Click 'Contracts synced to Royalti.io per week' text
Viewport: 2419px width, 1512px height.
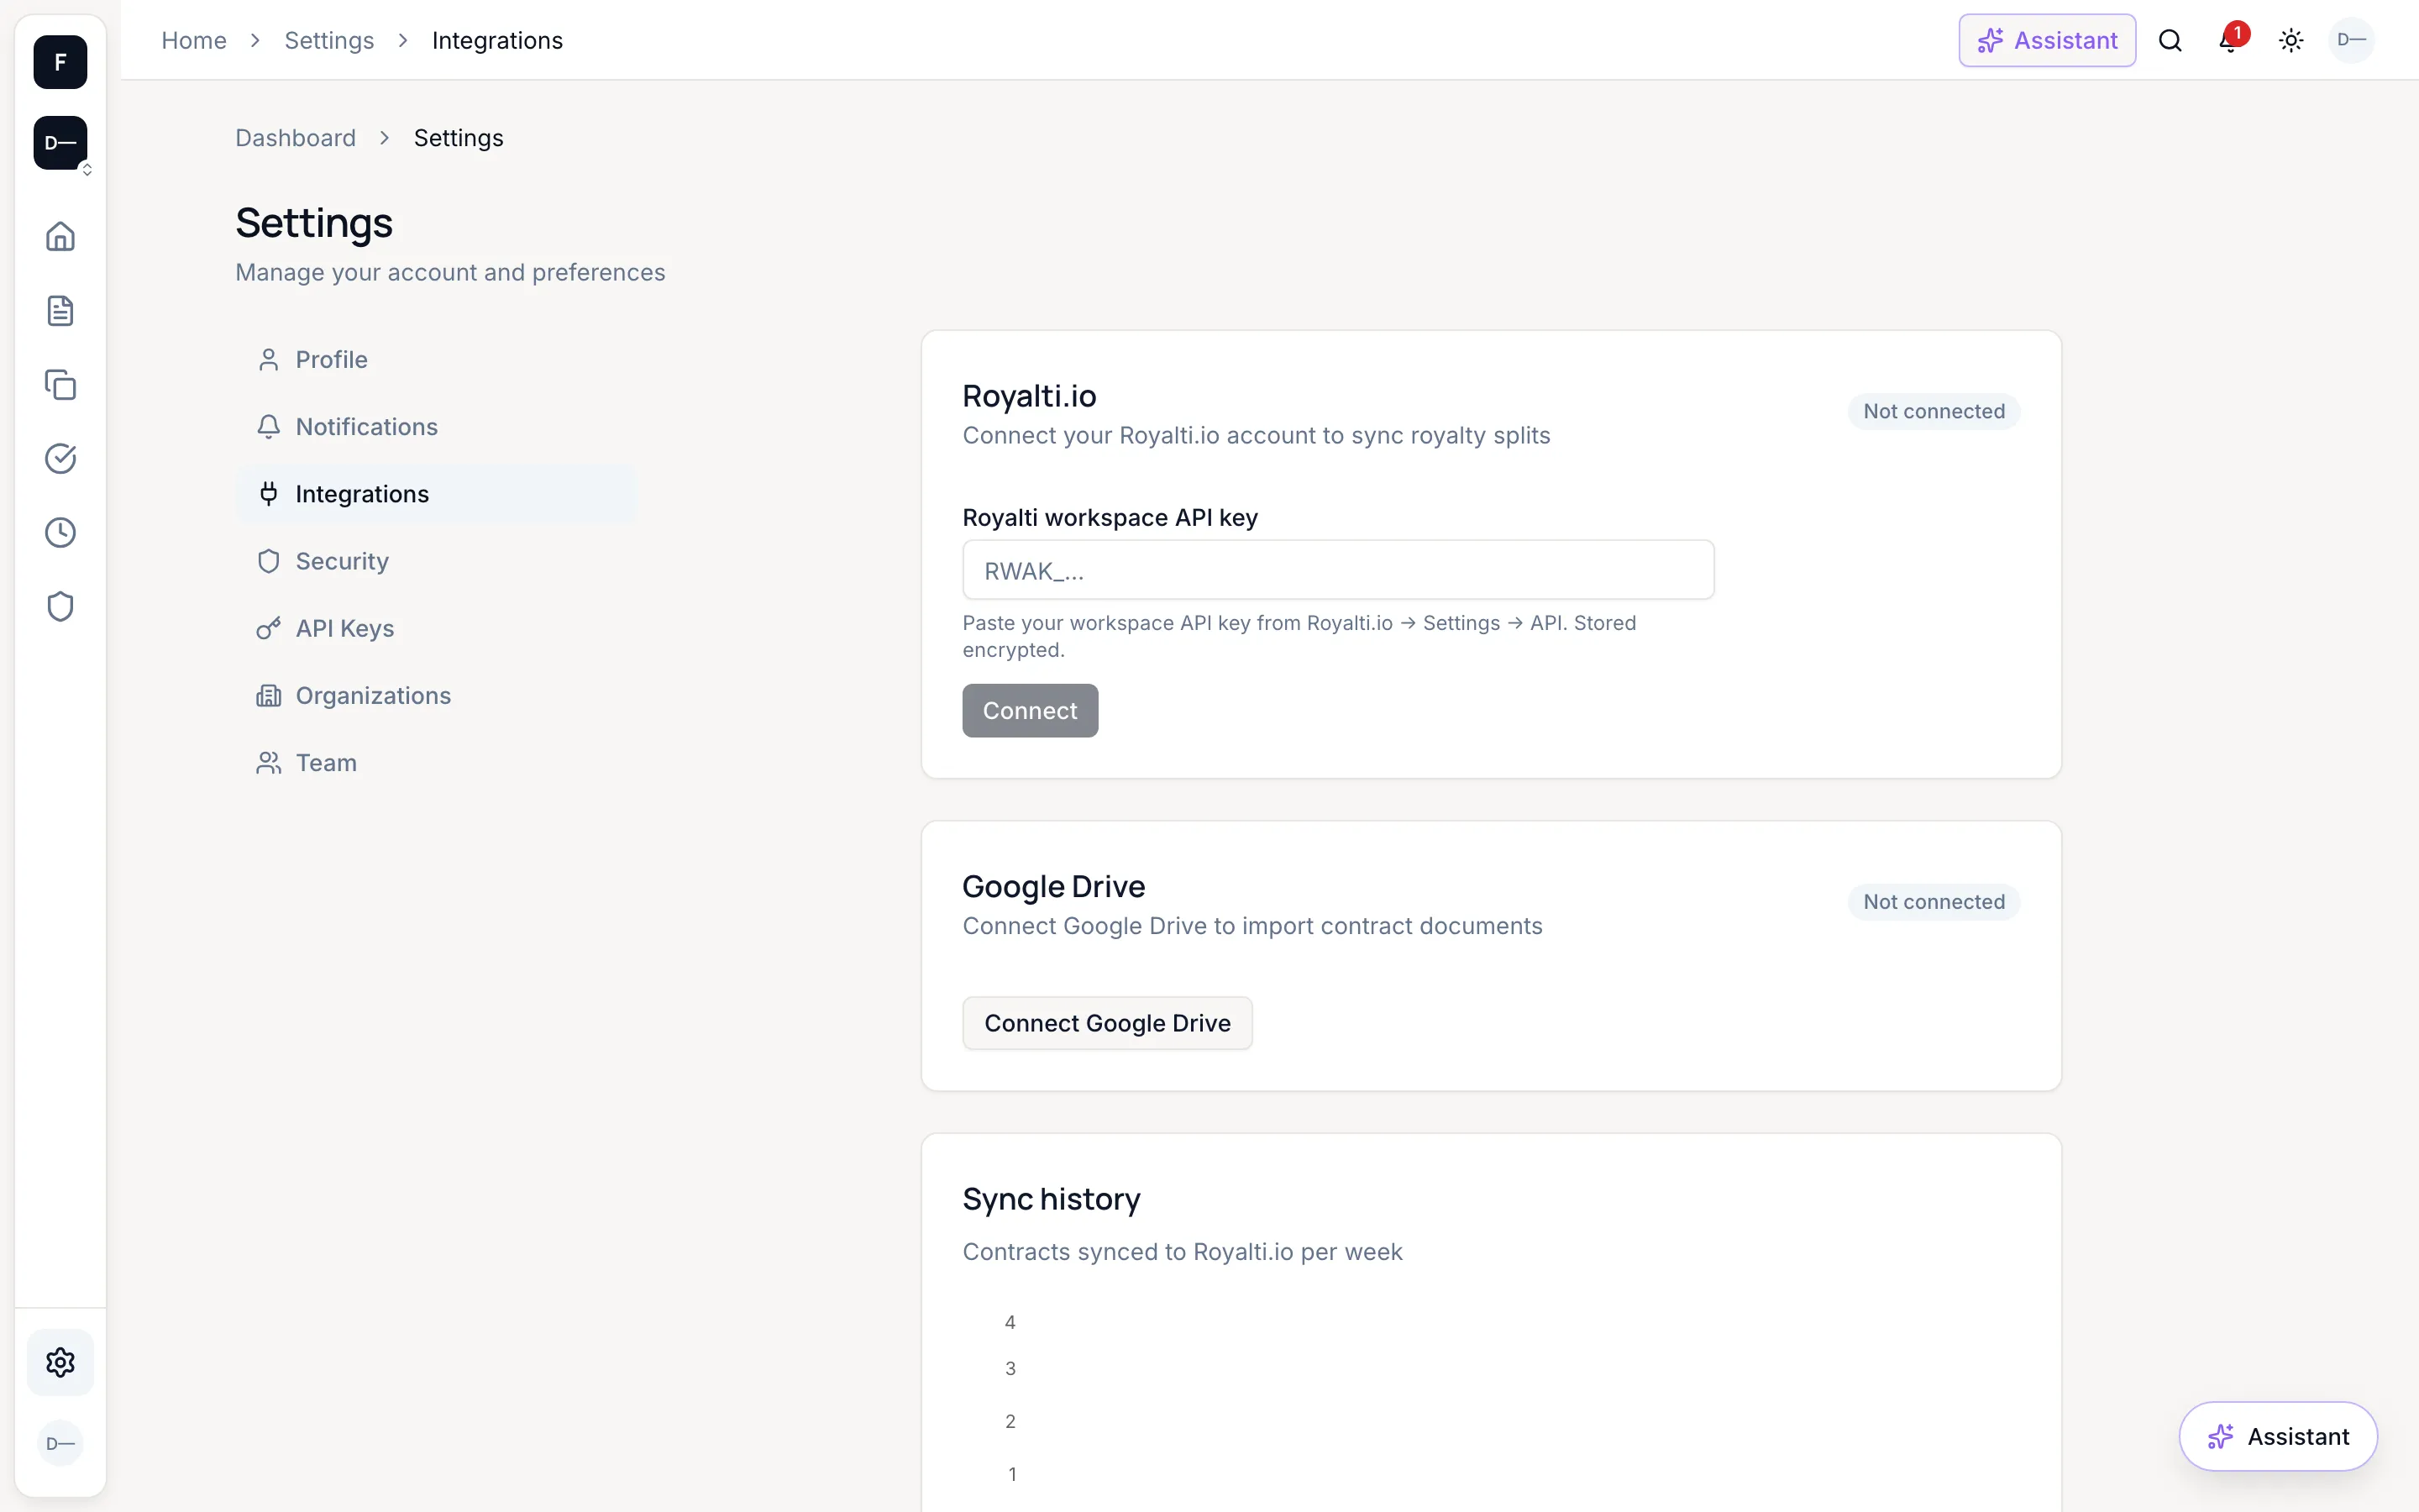(x=1182, y=1252)
